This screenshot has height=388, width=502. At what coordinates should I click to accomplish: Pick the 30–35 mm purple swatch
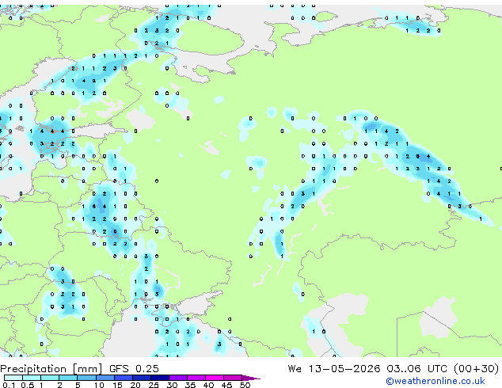click(178, 378)
